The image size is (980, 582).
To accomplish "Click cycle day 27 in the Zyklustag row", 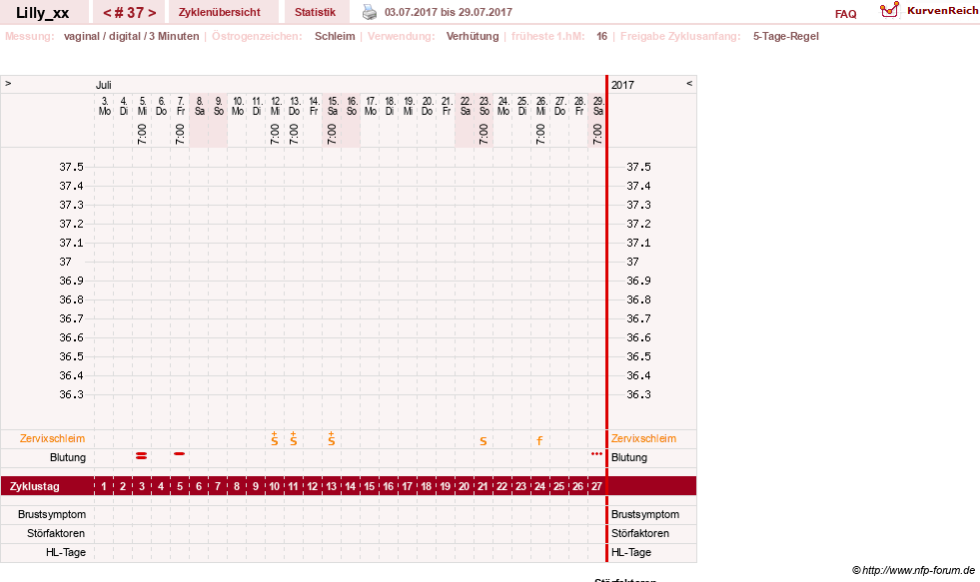I will pyautogui.click(x=596, y=486).
